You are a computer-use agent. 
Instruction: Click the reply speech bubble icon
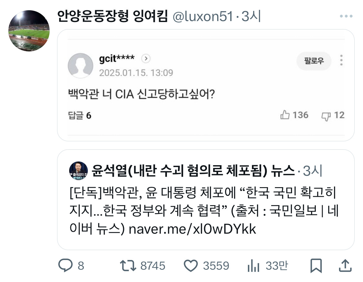coord(65,266)
